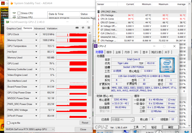Click the Reset button in GPU-Z
Screen dimensions: 192x133
click(85, 123)
